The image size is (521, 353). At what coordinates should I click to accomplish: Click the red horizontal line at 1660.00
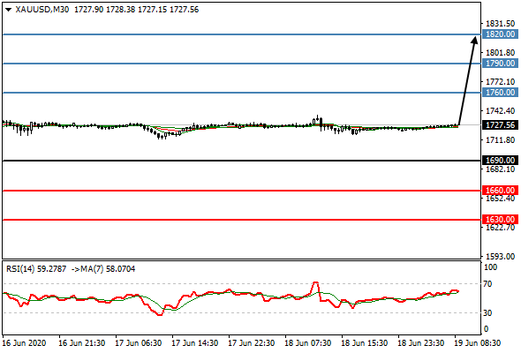tap(242, 191)
